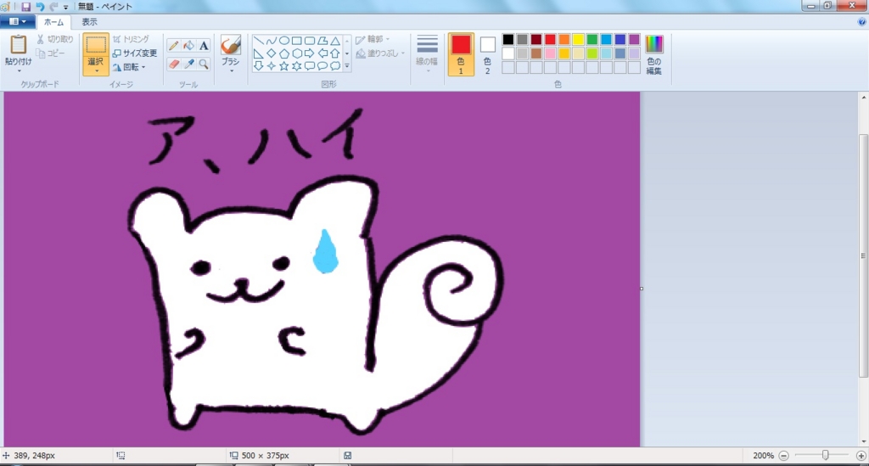Open the 輪郭 outline dropdown
This screenshot has width=869, height=466.
click(373, 39)
